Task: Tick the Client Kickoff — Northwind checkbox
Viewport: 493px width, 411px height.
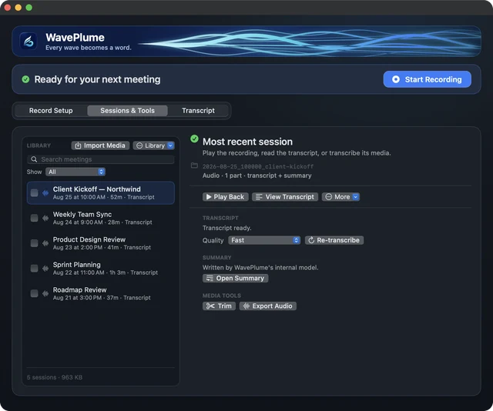Action: pyautogui.click(x=34, y=193)
